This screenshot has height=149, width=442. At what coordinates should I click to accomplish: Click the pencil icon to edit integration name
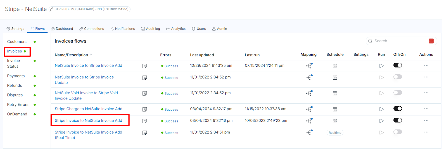51,9
